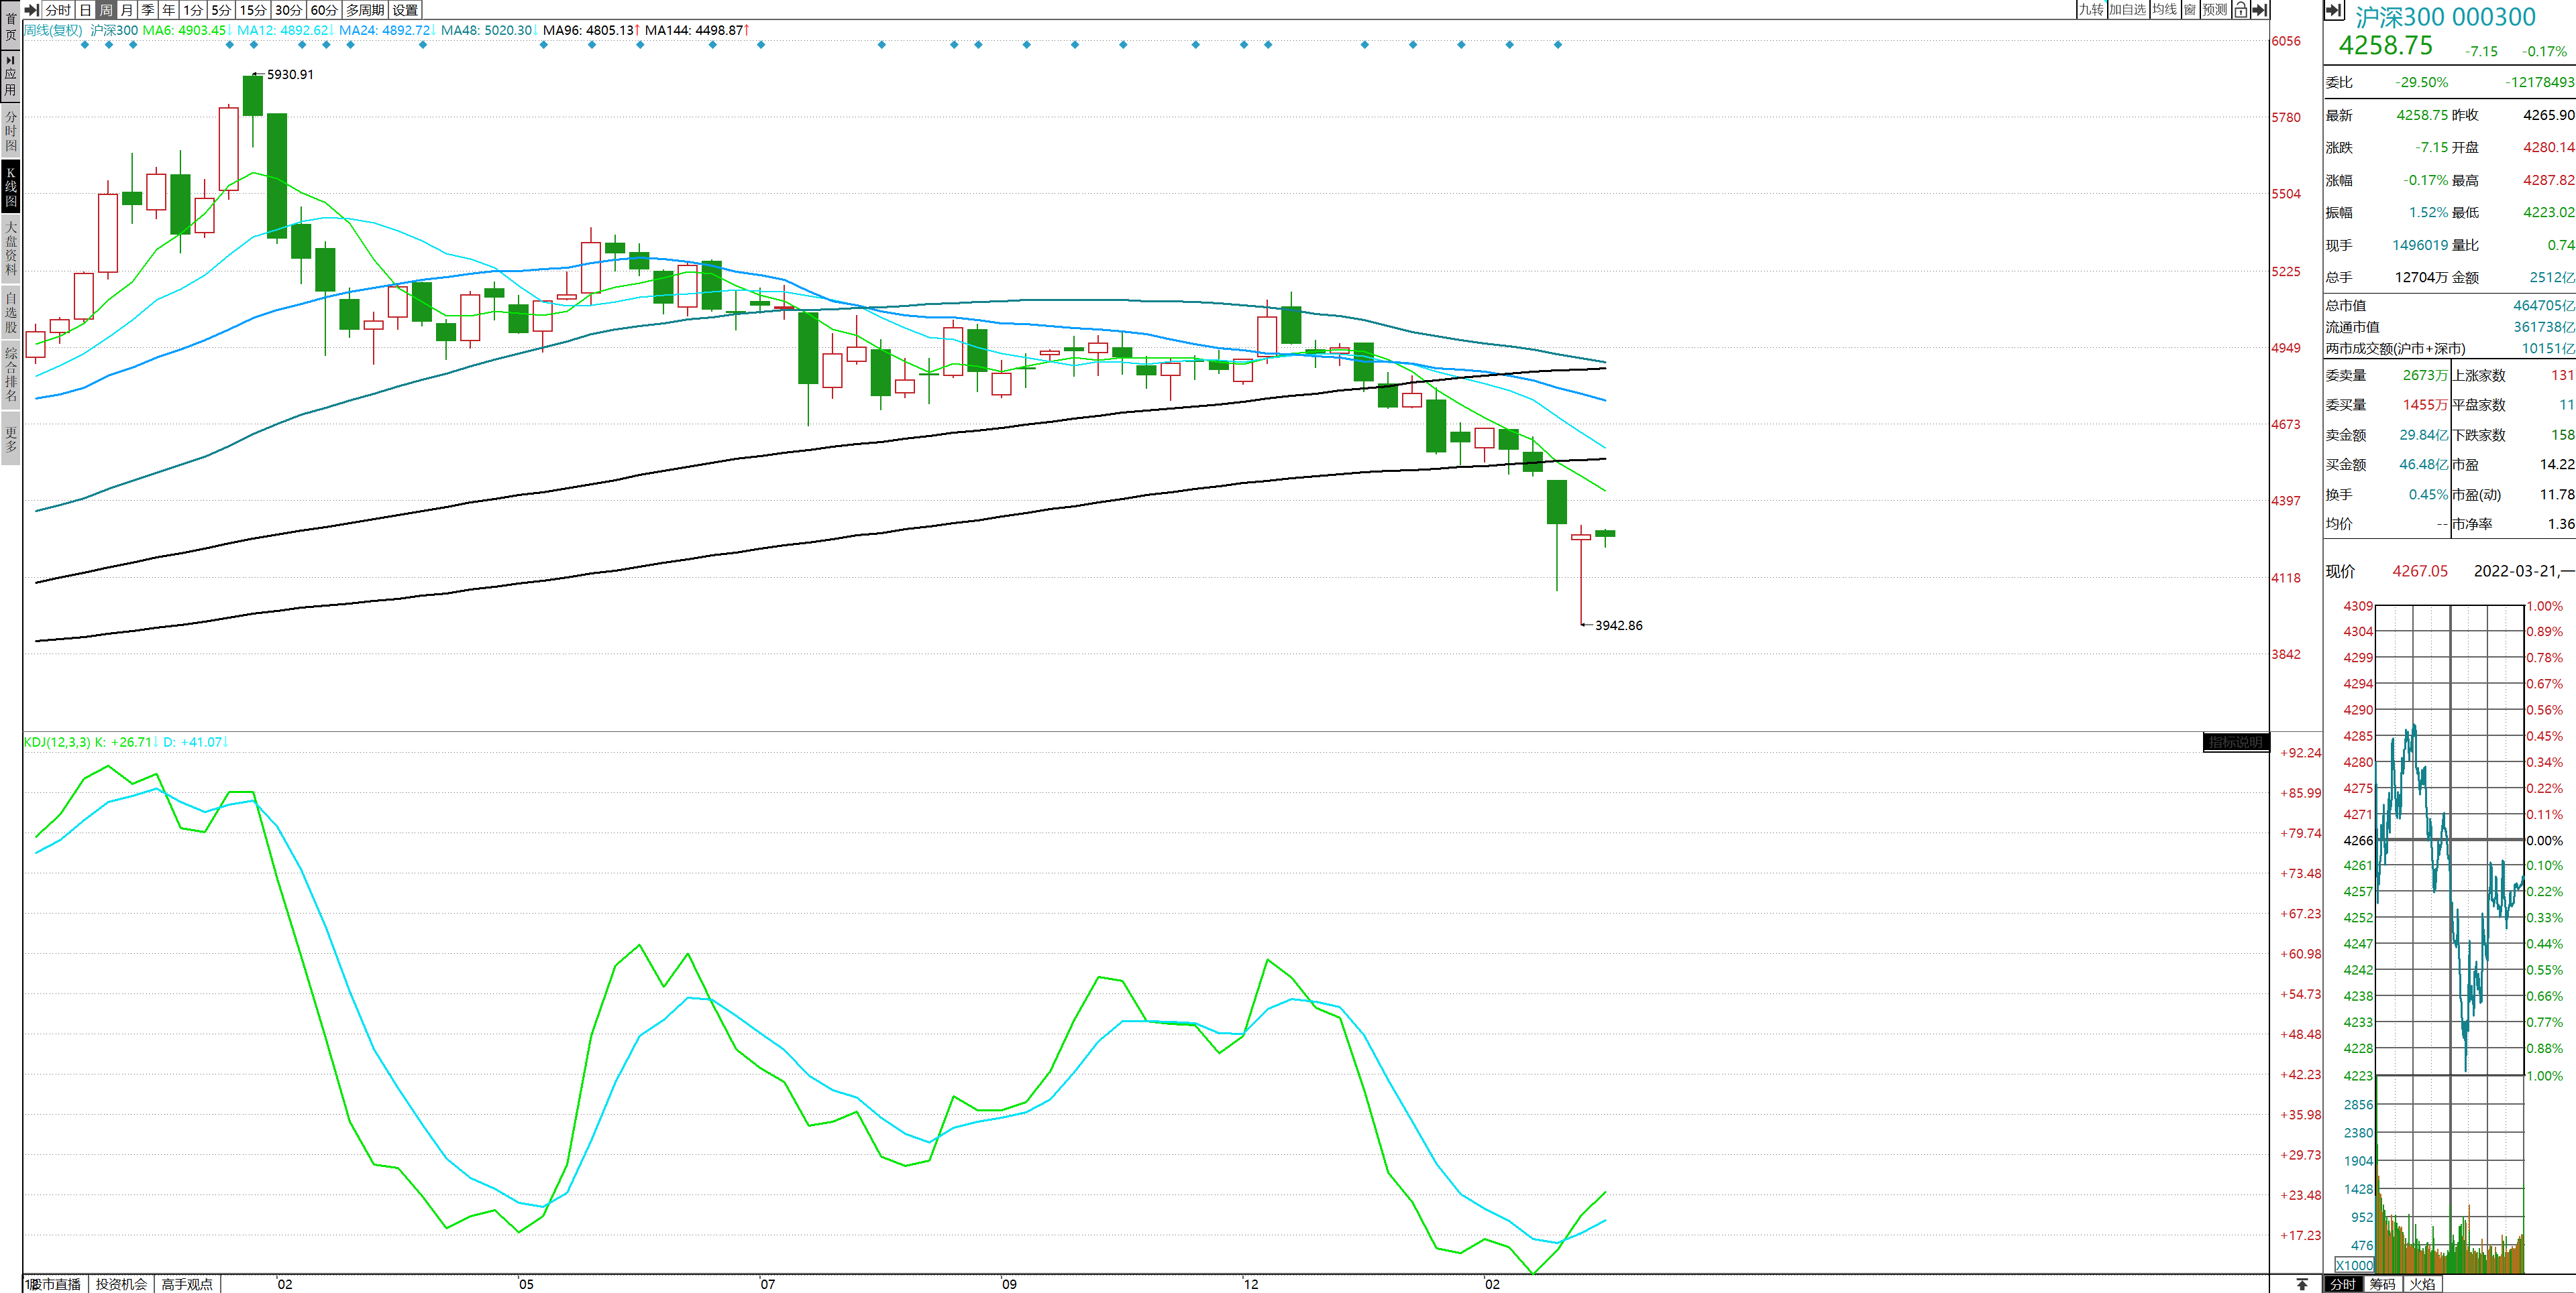Toggle 预测 forecast display
Viewport: 2576px width, 1293px height.
coord(2215,10)
